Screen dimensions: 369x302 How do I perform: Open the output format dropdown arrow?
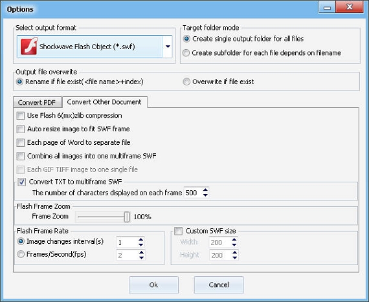pyautogui.click(x=168, y=47)
